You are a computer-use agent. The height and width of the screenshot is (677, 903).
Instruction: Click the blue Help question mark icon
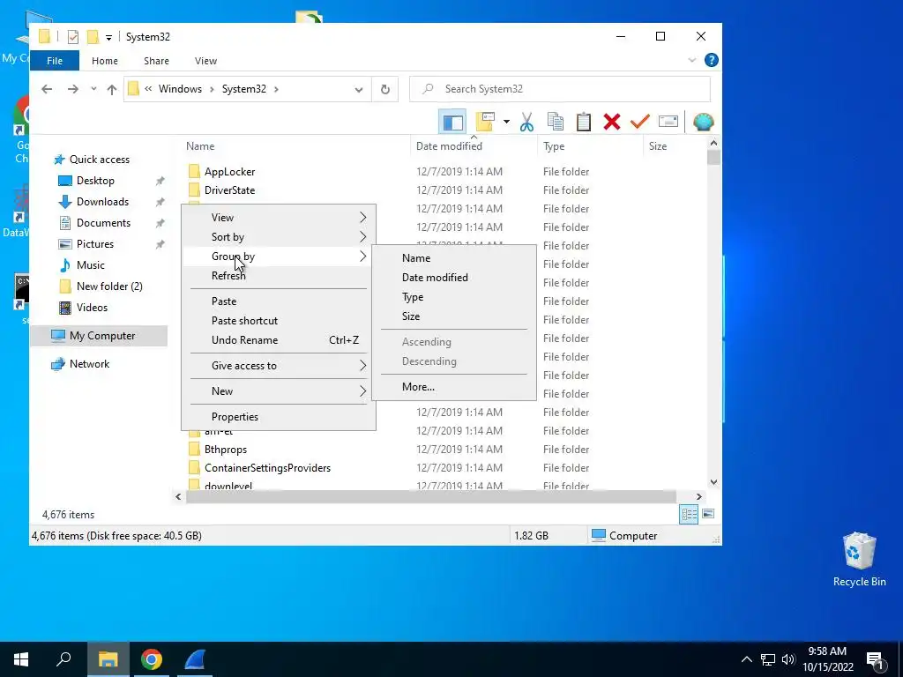[x=712, y=61]
